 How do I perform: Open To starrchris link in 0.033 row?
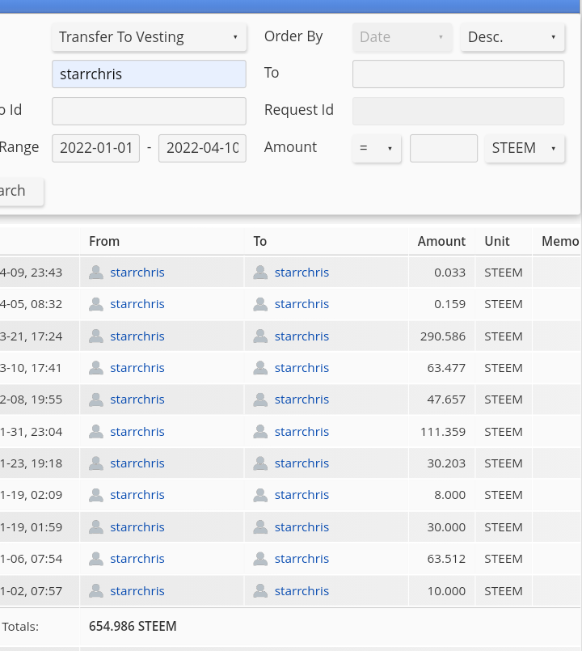coord(302,273)
